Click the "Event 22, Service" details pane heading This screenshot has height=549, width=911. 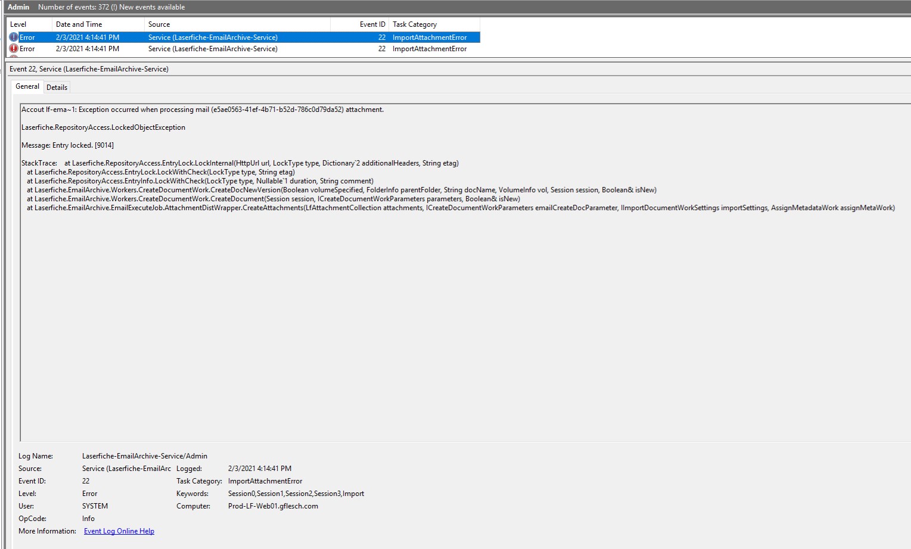tap(89, 69)
